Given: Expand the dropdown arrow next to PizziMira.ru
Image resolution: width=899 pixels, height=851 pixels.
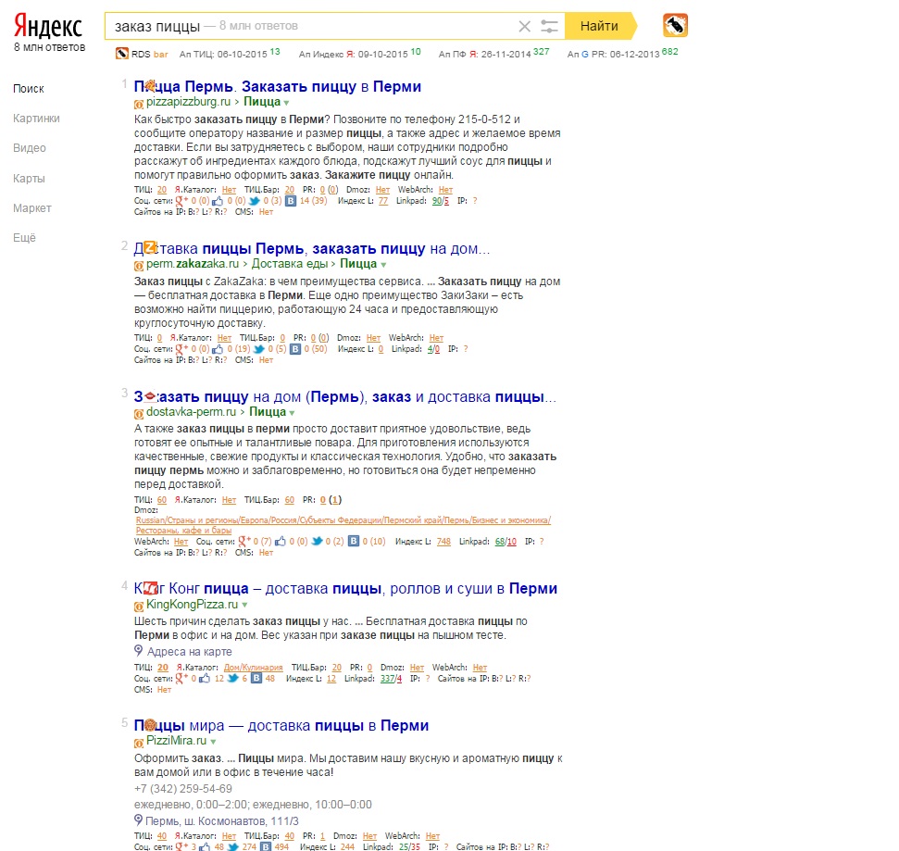Looking at the screenshot, I should (x=213, y=742).
